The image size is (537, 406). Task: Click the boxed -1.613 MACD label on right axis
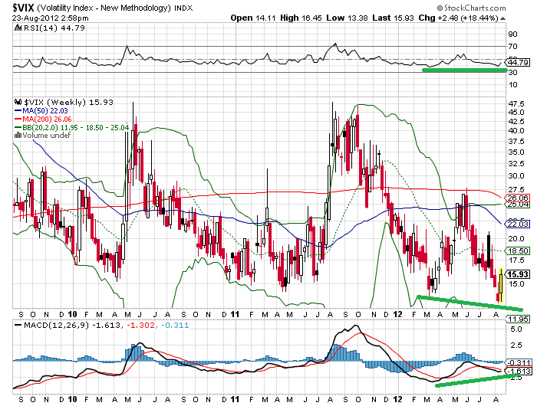(519, 371)
